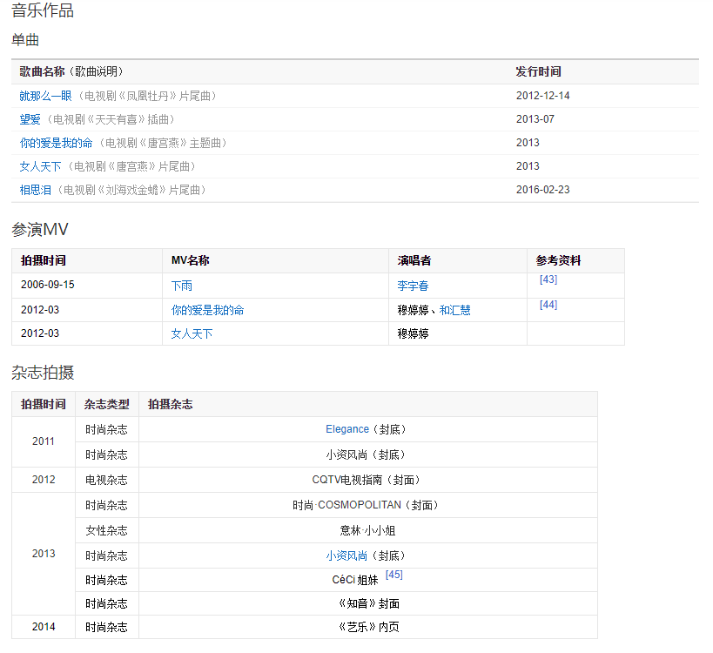
Task: Select 女人天下 link in the singles table
Action: coord(41,166)
